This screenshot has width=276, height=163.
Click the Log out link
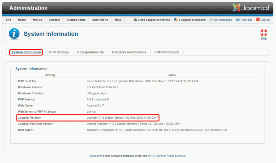tap(266, 20)
